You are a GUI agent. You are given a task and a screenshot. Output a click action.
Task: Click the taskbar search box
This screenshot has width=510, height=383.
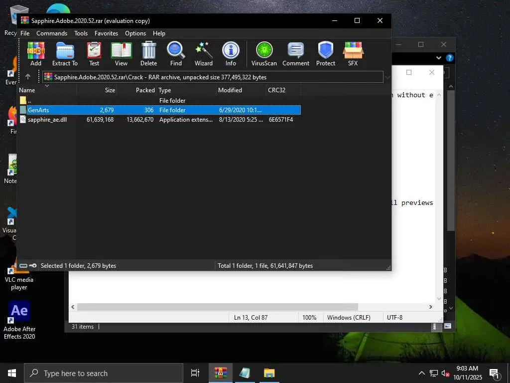coord(104,373)
